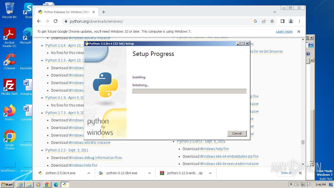Download Windows debug information files
This screenshot has width=334, height=188.
(x=95, y=158)
